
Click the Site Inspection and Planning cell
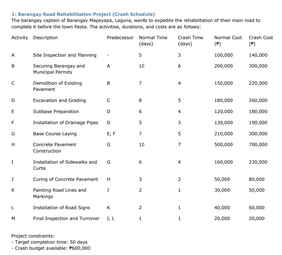(65, 55)
